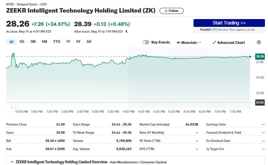The width and height of the screenshot is (268, 165).
Task: Click the Avg. Volume value 9,628,193
Action: [124, 149]
